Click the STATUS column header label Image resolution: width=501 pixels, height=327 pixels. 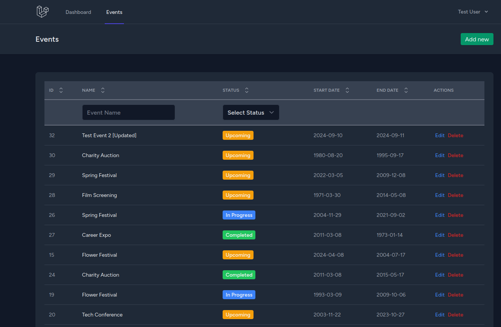(x=231, y=90)
